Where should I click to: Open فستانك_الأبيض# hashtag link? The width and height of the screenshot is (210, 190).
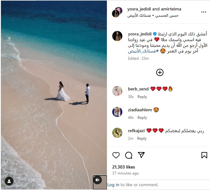click(143, 51)
